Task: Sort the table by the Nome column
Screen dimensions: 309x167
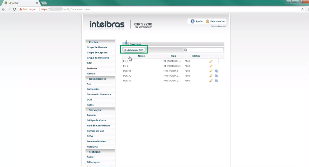Action: point(142,56)
